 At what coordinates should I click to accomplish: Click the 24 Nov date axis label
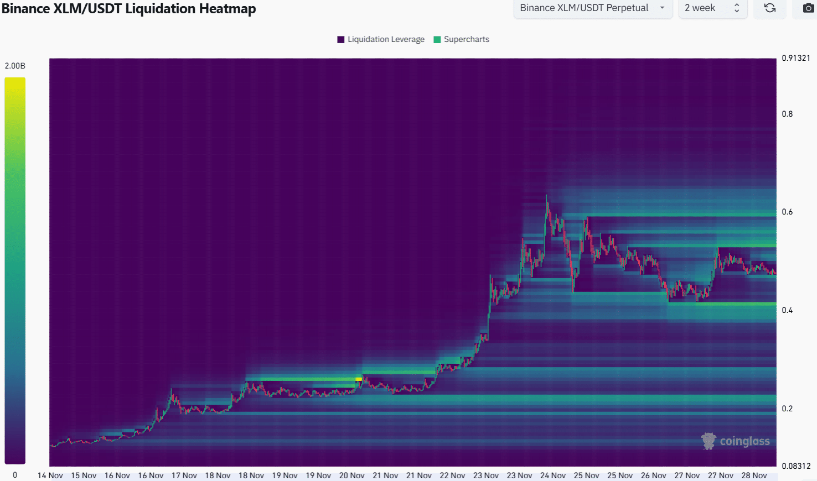pos(553,475)
